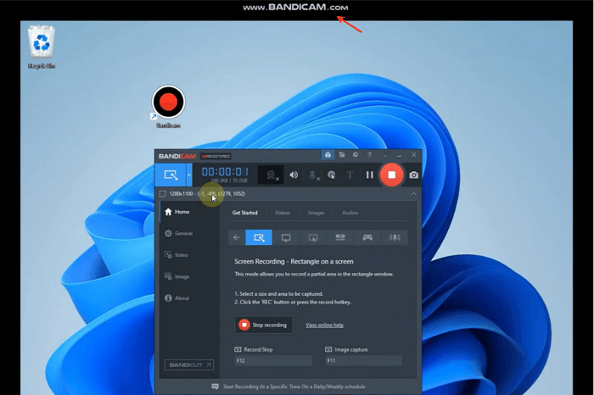Select rectangle screen recording mode in top bar
Viewport: 594px width, 395px height.
[171, 175]
